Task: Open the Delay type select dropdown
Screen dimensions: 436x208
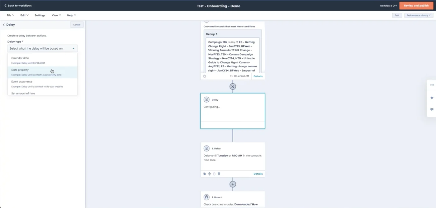Action: [x=42, y=48]
